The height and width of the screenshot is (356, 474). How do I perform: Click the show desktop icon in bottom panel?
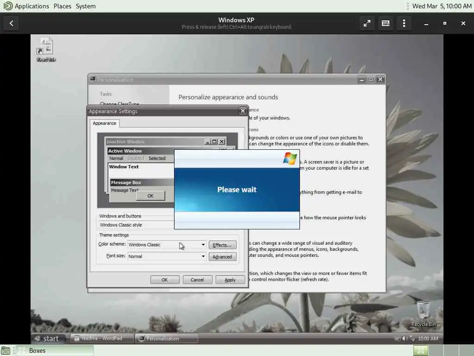click(x=6, y=350)
